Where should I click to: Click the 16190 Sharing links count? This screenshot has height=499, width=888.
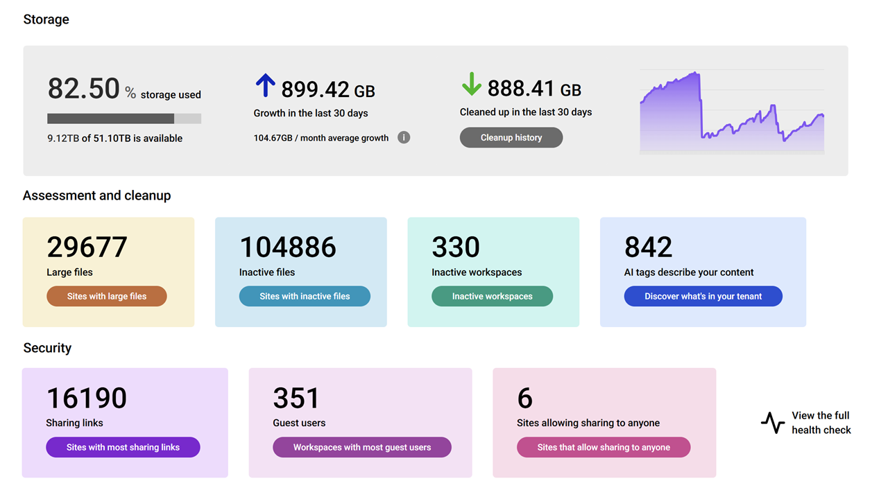[87, 398]
